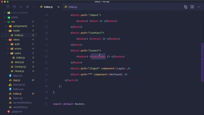Image resolution: width=204 pixels, height=115 pixels.
Task: Open .gitignore in the file tree
Action: (17, 111)
